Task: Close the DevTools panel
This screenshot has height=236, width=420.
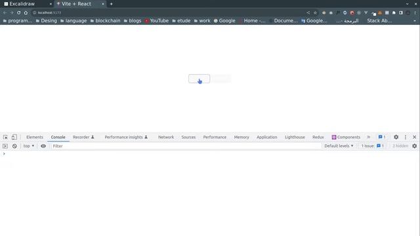Action: (x=414, y=137)
